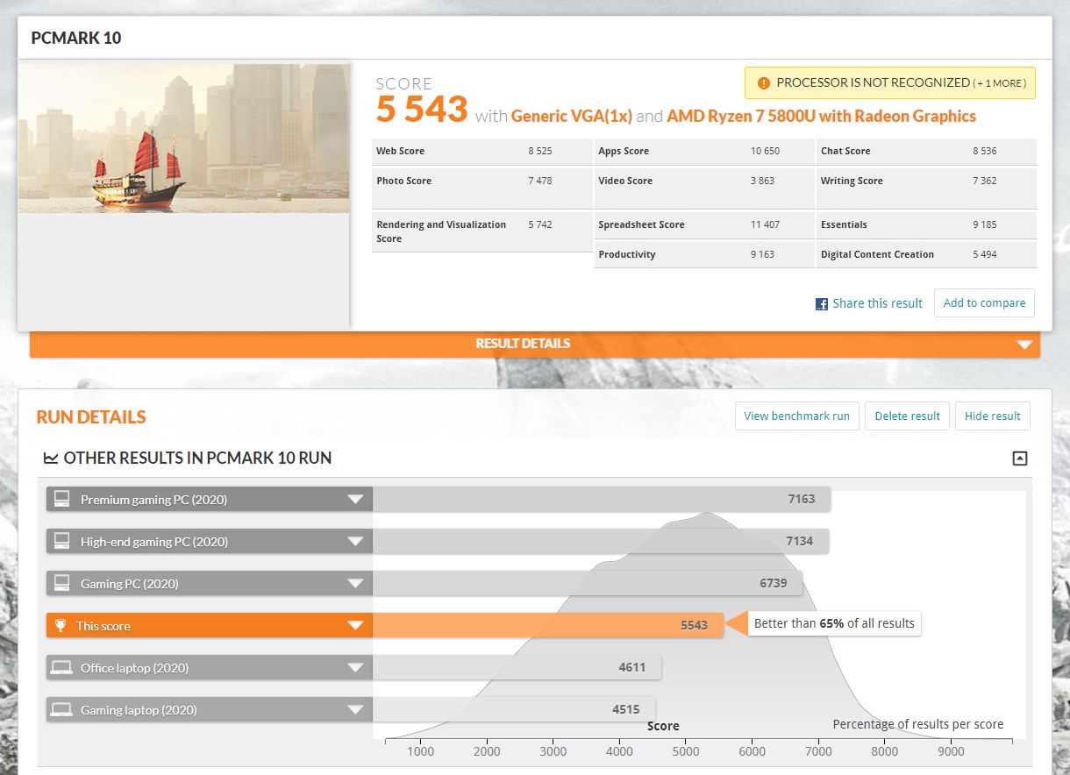Click View benchmark run button
This screenshot has height=775, width=1070.
coord(796,416)
